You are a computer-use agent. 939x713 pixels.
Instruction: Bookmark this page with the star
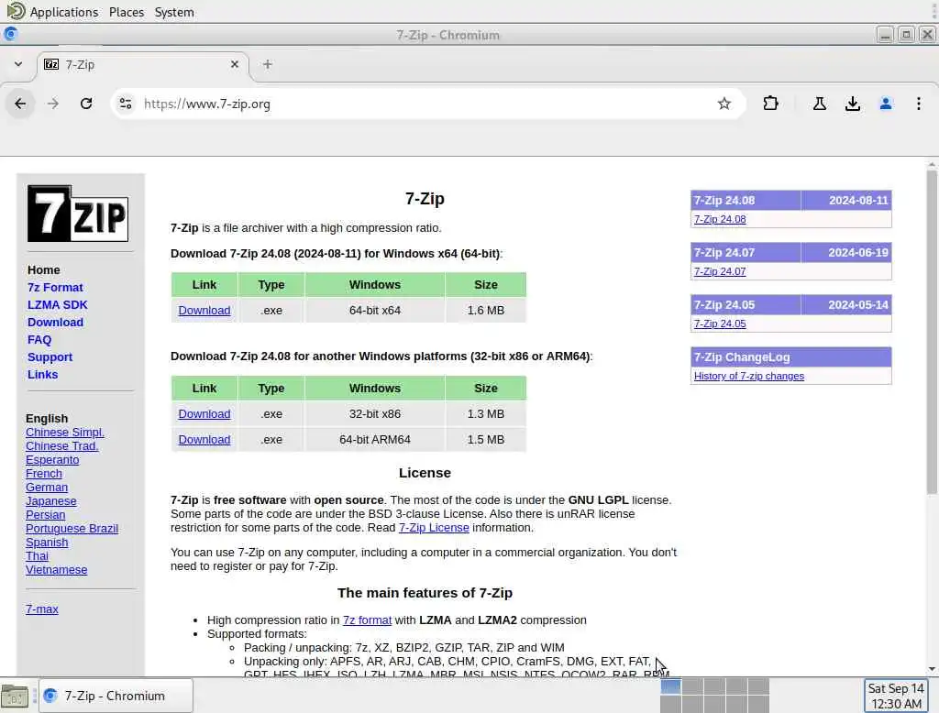click(x=724, y=104)
